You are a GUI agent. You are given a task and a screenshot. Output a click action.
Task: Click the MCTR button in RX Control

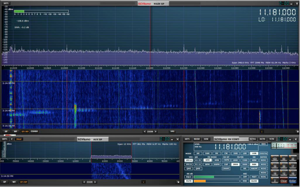point(262,139)
